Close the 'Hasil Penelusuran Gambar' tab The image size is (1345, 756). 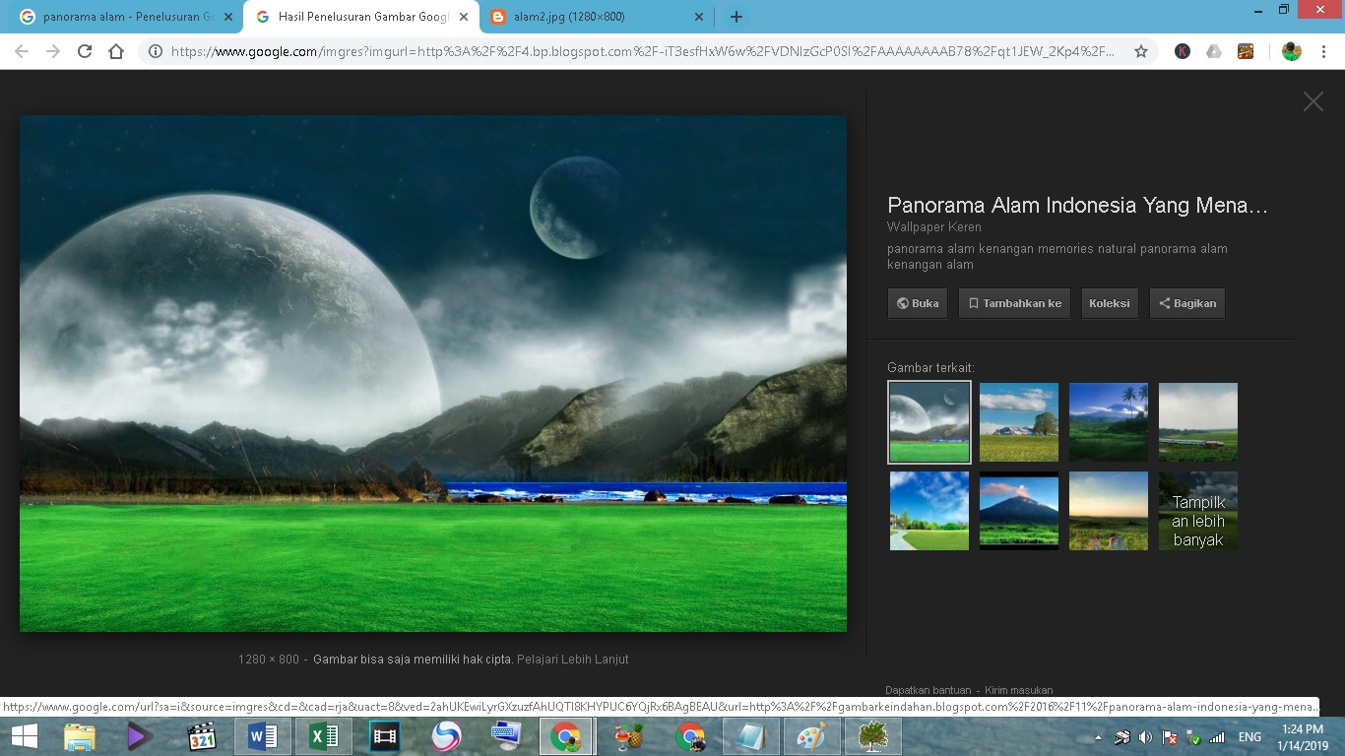[464, 17]
